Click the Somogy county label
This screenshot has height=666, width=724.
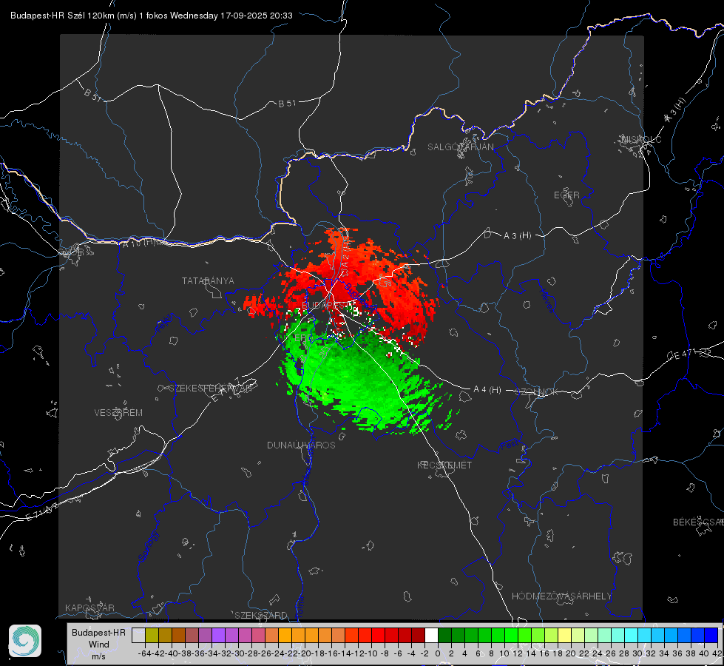pyautogui.click(x=149, y=546)
